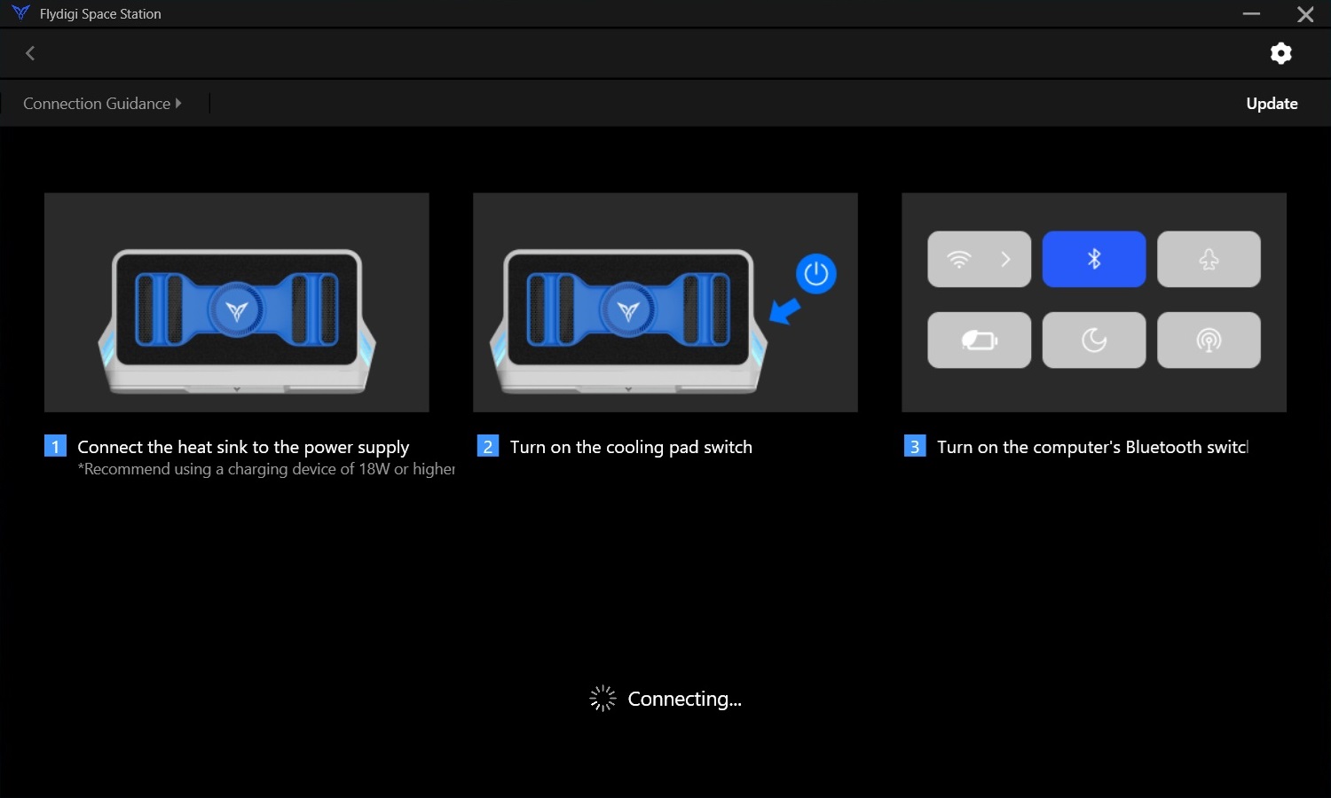This screenshot has height=798, width=1331.
Task: Click the step 1 heat sink illustration
Action: tap(237, 302)
